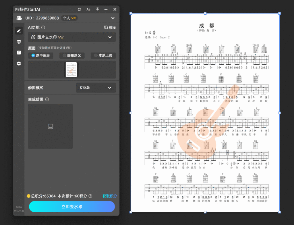The image size is (294, 225).
Task: Expand the account dropdown chevron
Action: 113,18
